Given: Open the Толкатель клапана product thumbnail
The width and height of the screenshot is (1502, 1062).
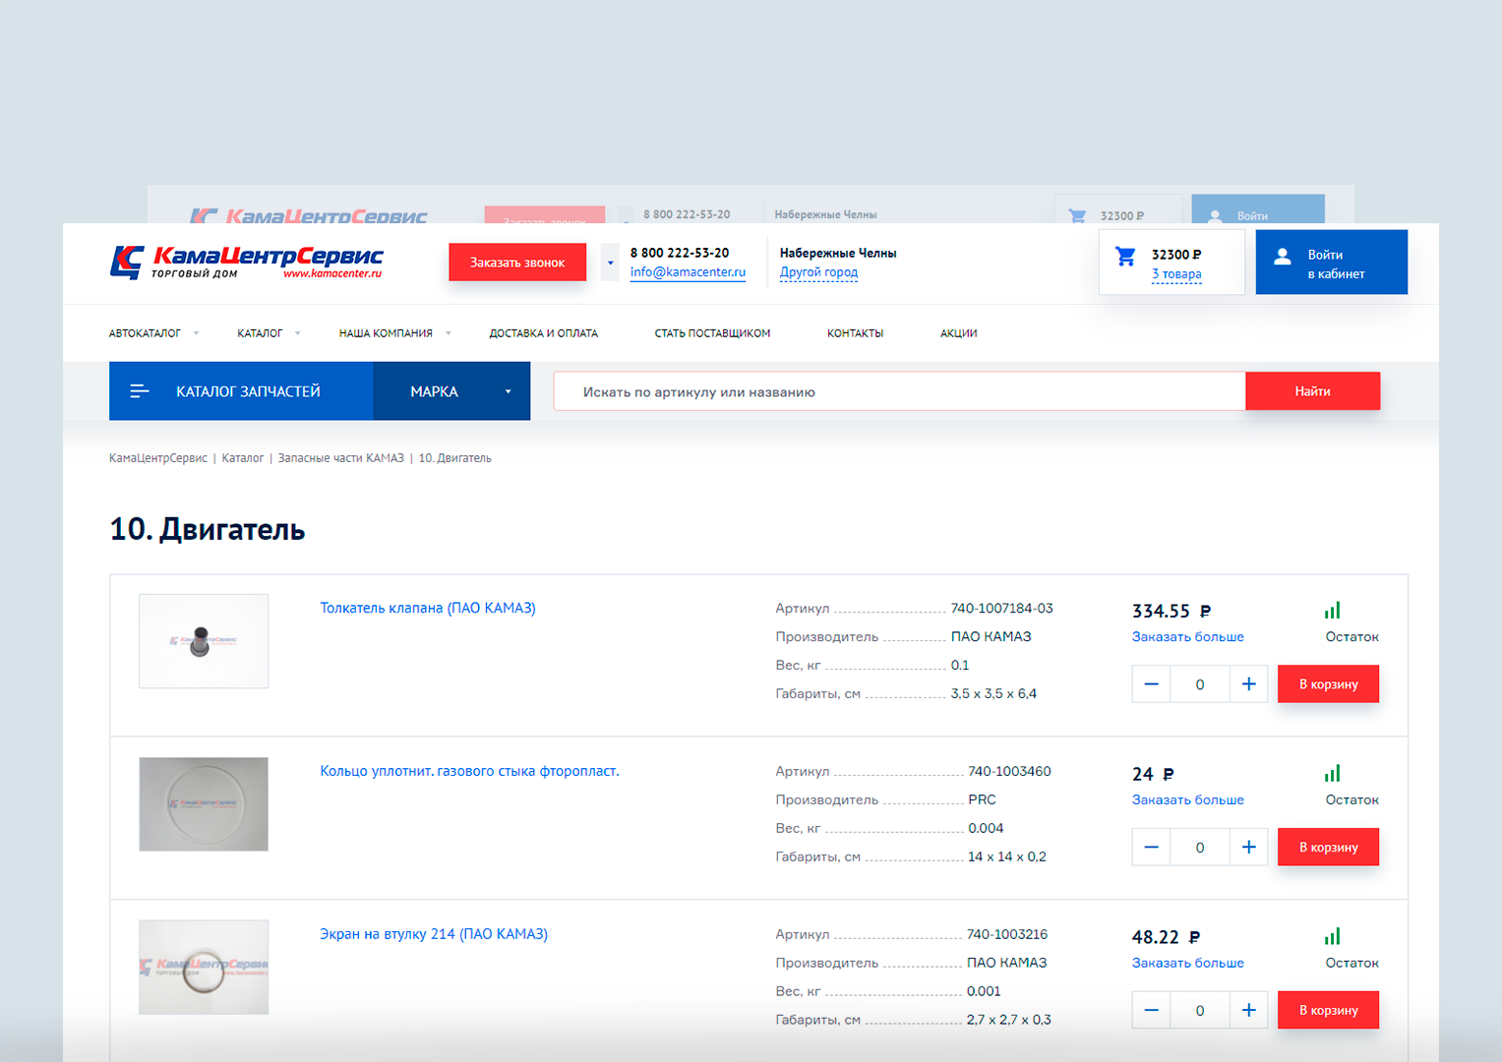Looking at the screenshot, I should pos(204,641).
